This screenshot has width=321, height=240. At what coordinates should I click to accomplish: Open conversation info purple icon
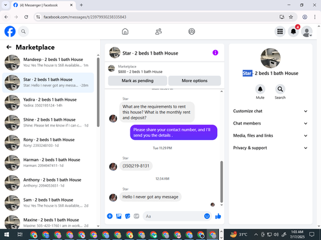[x=215, y=53]
